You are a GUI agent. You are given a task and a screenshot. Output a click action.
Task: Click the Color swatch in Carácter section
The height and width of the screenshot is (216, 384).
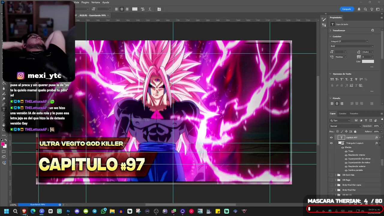[x=368, y=61]
